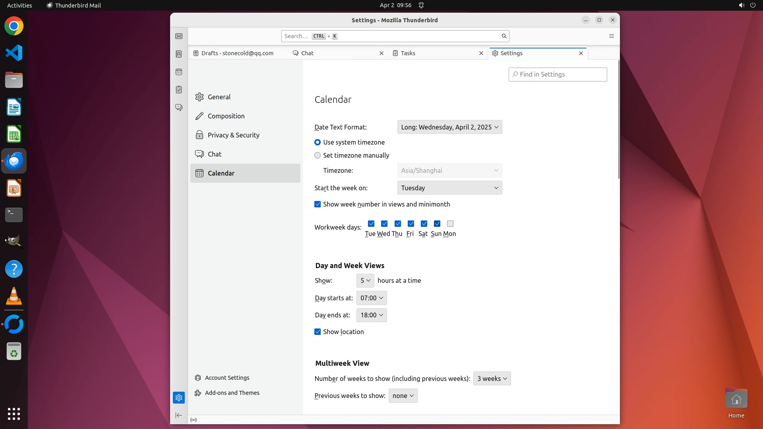Toggle the Show location checkbox
The height and width of the screenshot is (429, 763).
tap(318, 332)
